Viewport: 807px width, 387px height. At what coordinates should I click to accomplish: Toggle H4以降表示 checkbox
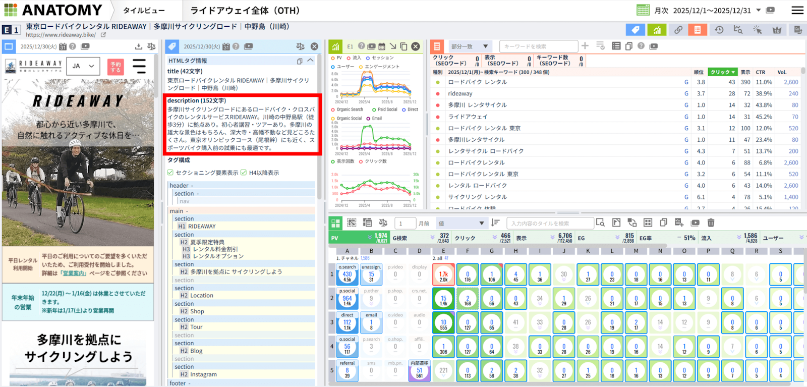pos(244,173)
